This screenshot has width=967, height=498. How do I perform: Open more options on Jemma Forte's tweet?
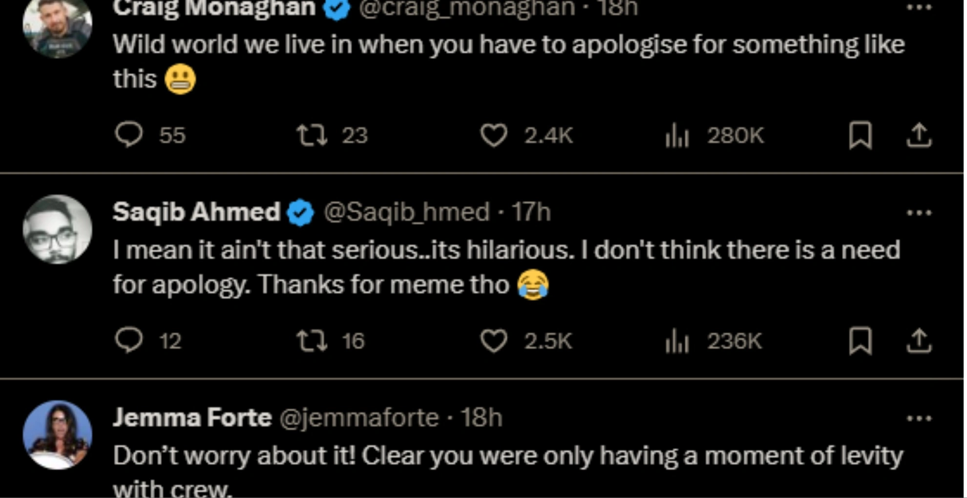(919, 418)
